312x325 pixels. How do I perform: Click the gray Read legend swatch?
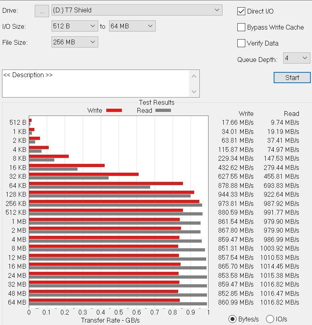pyautogui.click(x=163, y=110)
